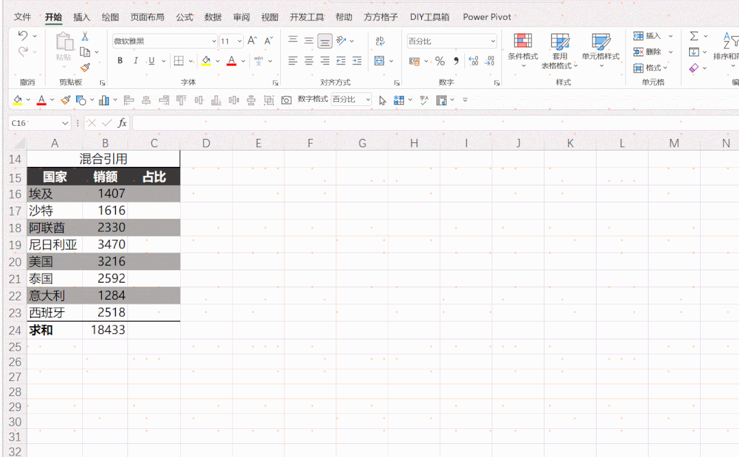The image size is (739, 457).
Task: Click the spell check 字A icon
Action: point(424,100)
